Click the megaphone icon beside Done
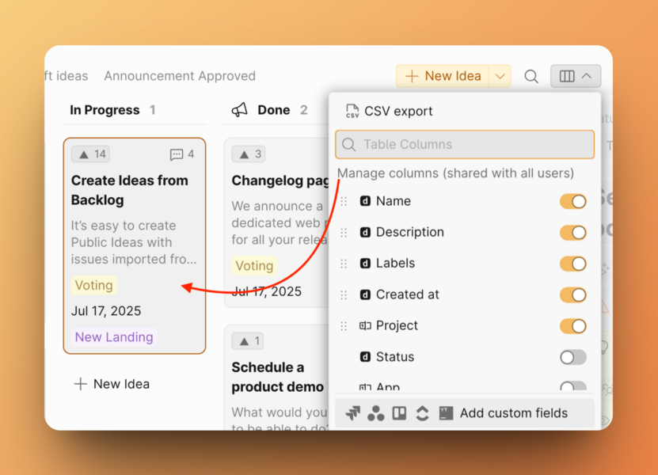The height and width of the screenshot is (475, 658). 240,110
